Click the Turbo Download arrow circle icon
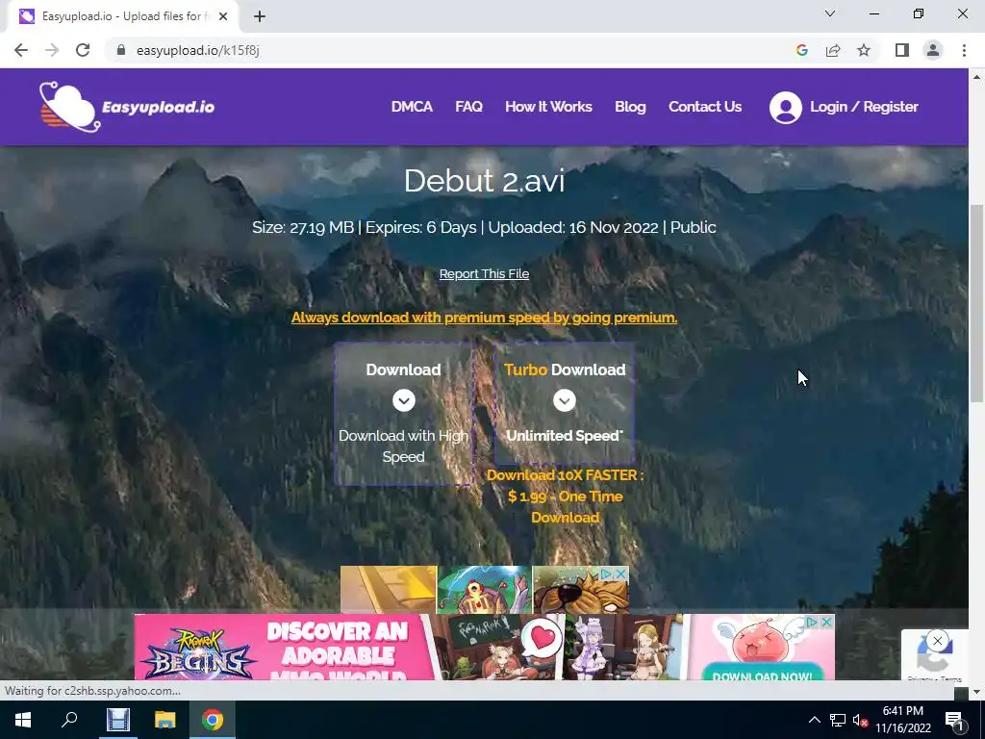 [564, 400]
